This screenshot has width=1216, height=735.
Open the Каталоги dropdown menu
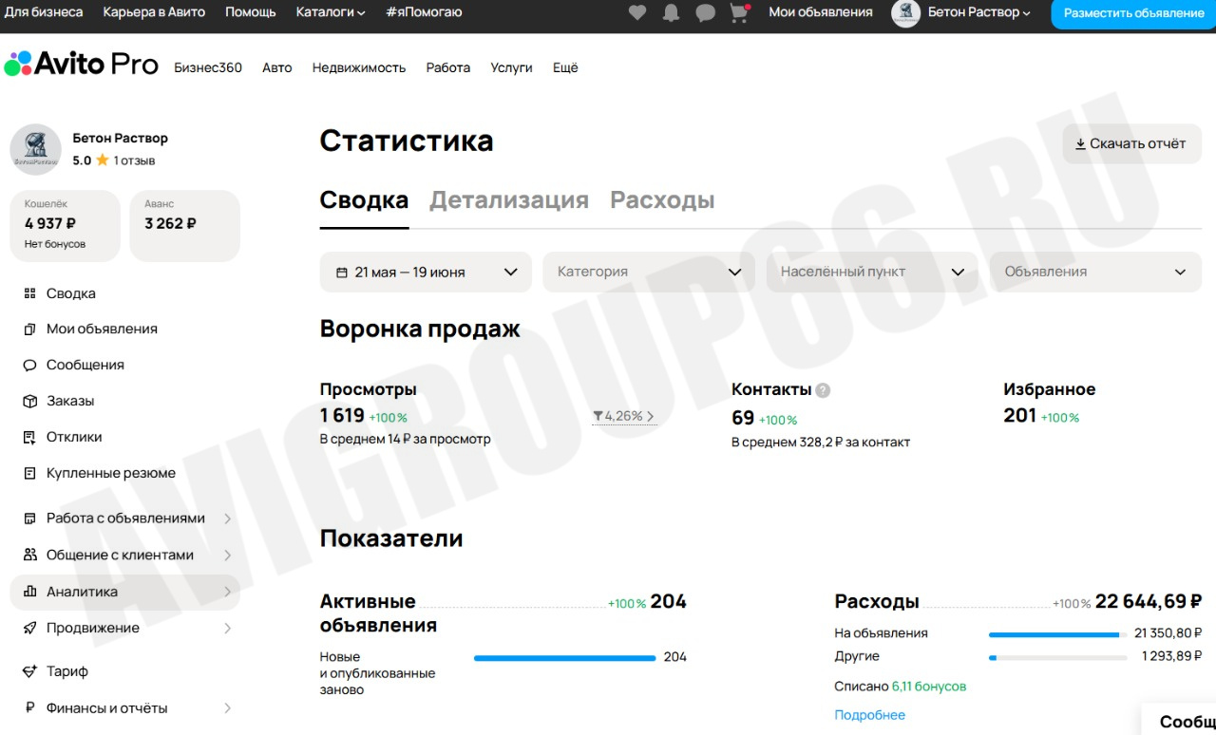(331, 12)
